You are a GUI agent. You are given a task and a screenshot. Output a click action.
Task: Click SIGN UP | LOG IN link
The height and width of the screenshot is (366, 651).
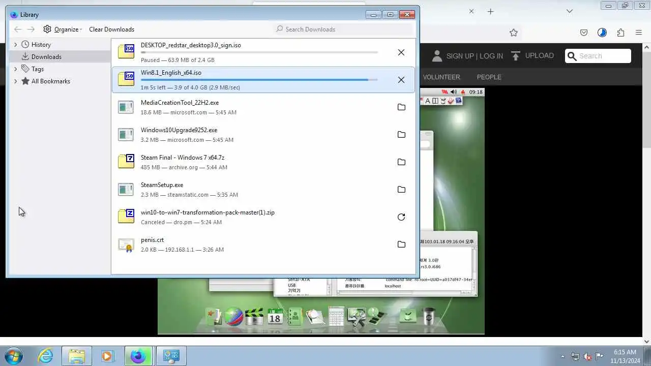[475, 56]
